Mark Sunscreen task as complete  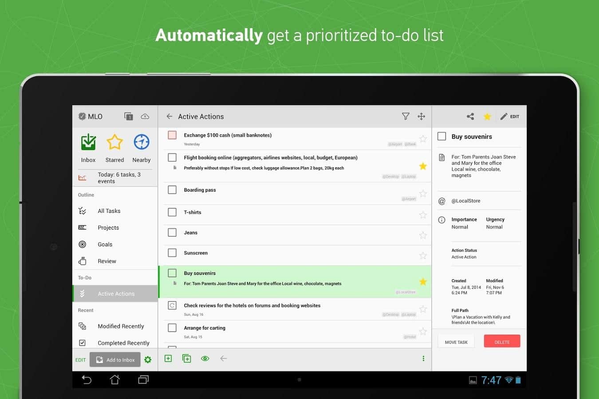[172, 253]
